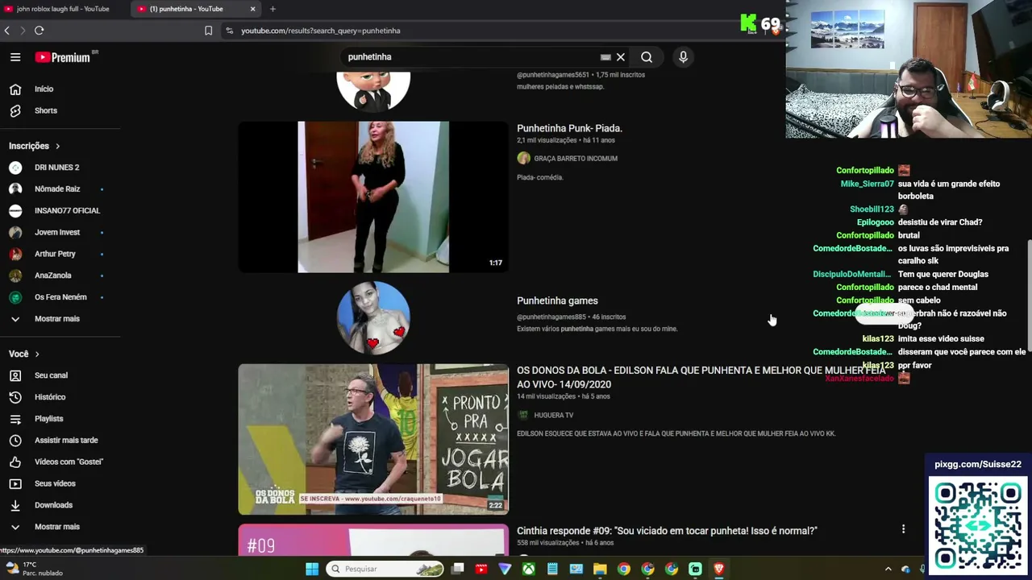
Task: Click the taskbar Pesquisar search box
Action: point(385,570)
